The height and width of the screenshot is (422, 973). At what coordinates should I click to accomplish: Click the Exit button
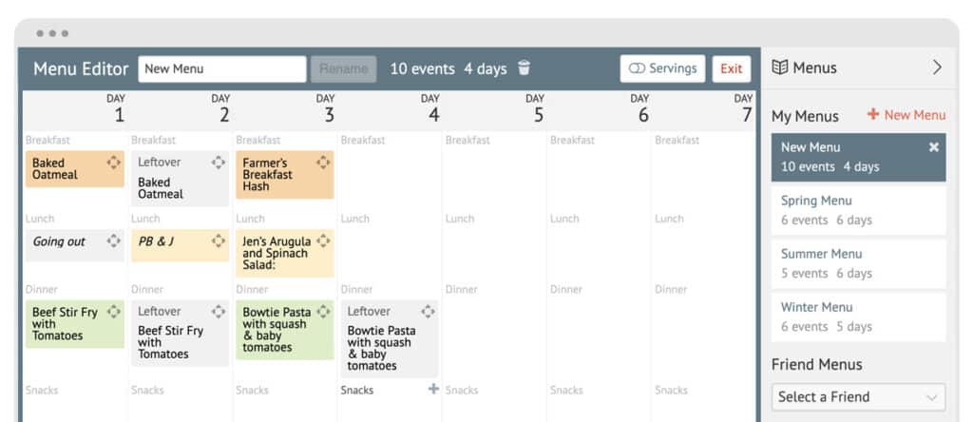[x=731, y=68]
